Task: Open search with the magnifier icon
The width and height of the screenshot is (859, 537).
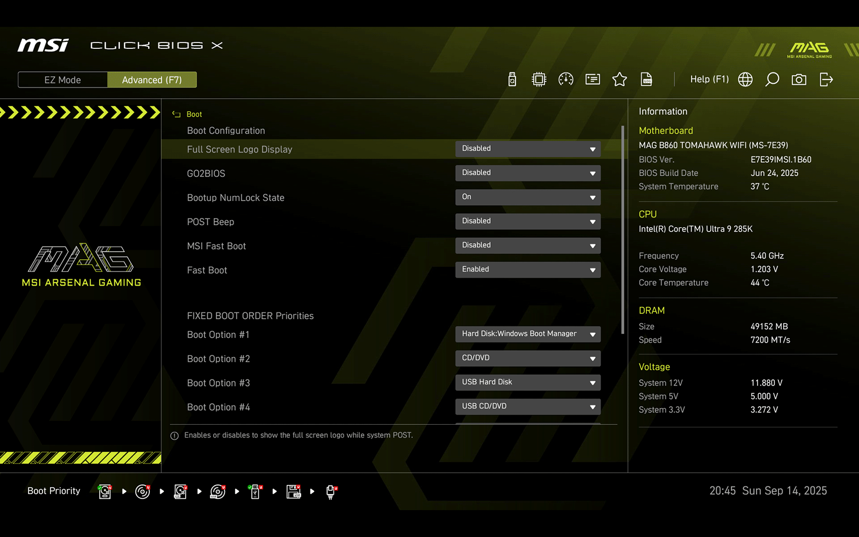Action: pyautogui.click(x=772, y=79)
